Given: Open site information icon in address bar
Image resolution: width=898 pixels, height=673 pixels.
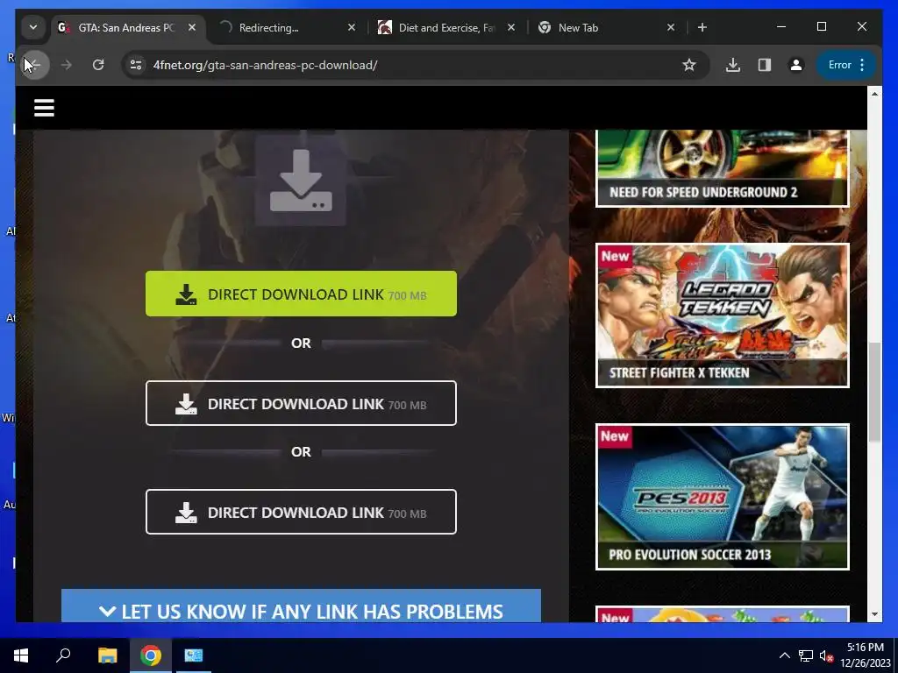Looking at the screenshot, I should tap(136, 65).
